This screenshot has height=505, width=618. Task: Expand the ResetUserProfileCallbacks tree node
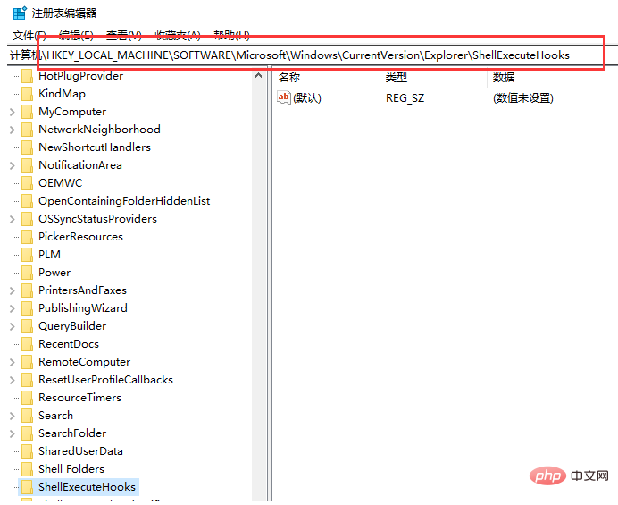coord(13,381)
